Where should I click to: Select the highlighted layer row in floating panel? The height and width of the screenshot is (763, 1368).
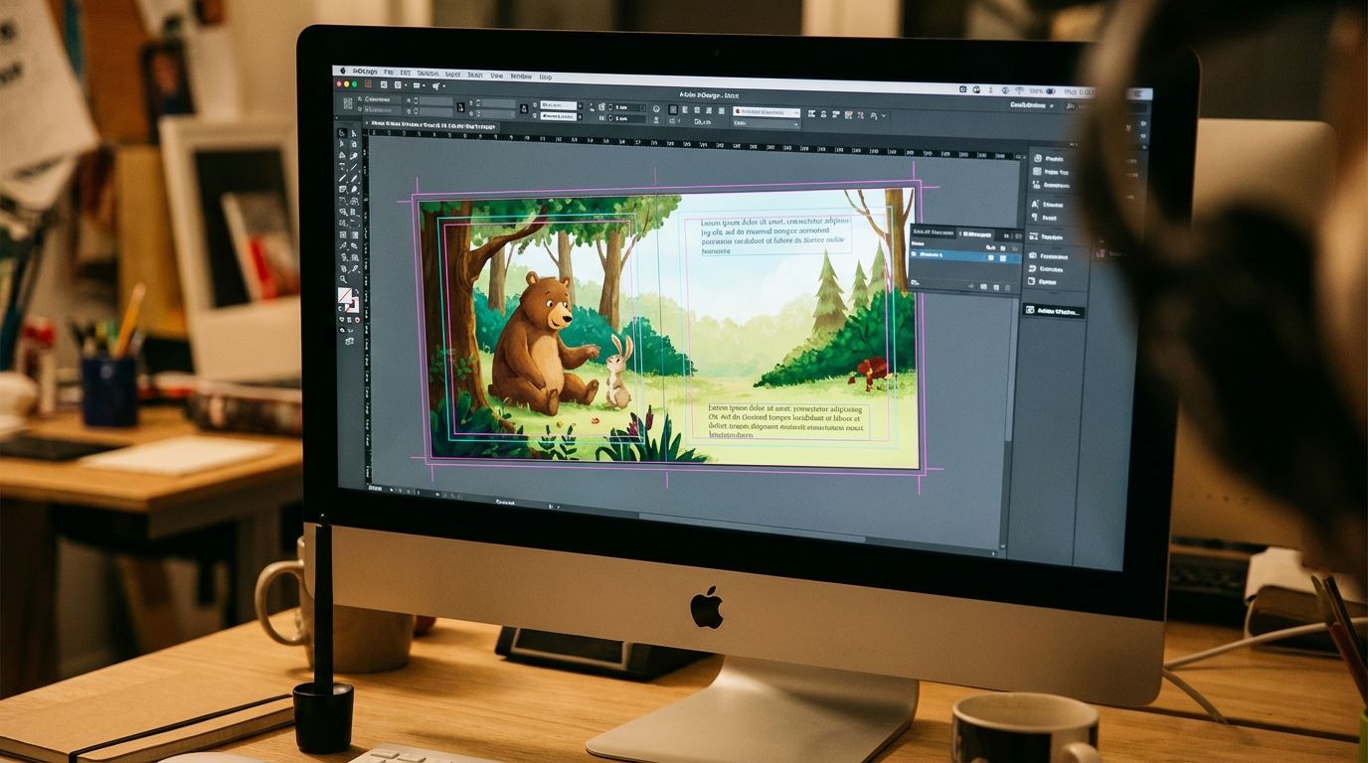click(x=966, y=254)
